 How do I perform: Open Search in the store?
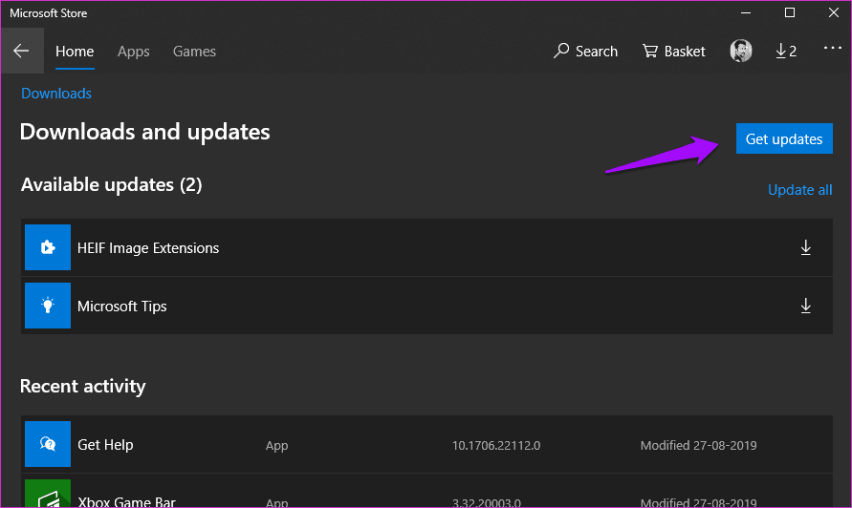[x=586, y=51]
